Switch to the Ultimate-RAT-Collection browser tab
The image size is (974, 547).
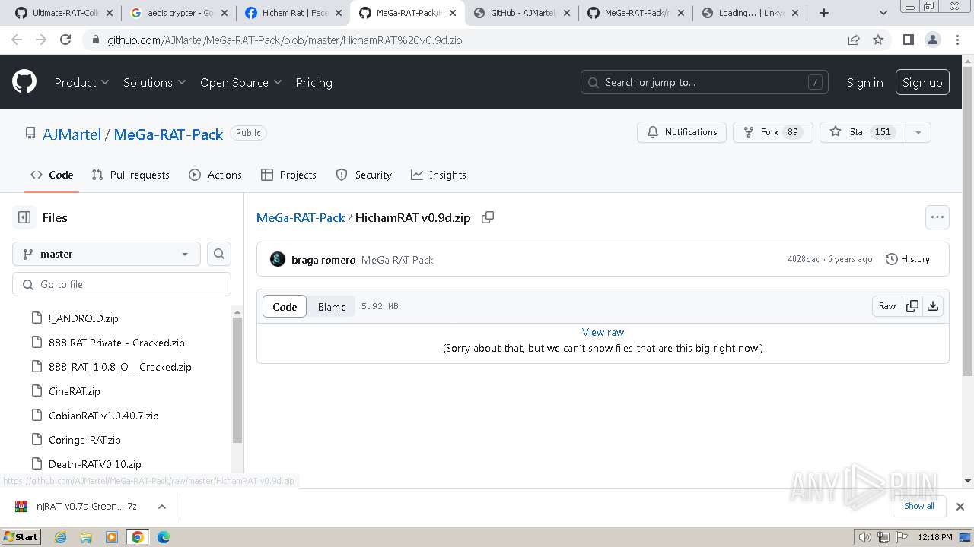(64, 13)
